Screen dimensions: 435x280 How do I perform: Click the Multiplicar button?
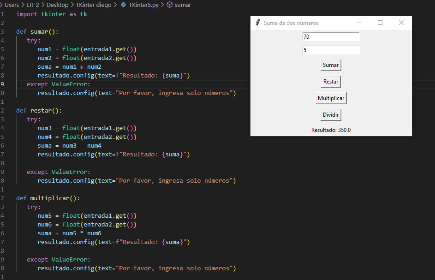tap(331, 98)
